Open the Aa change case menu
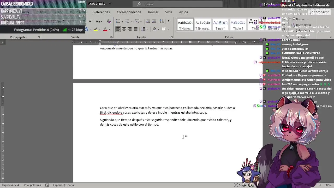 99,21
